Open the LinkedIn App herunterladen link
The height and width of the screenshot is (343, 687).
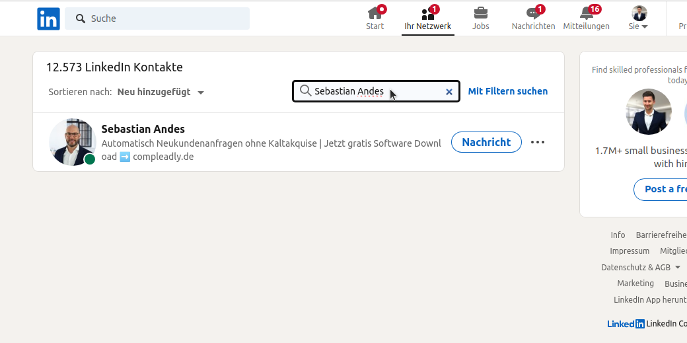(x=650, y=300)
